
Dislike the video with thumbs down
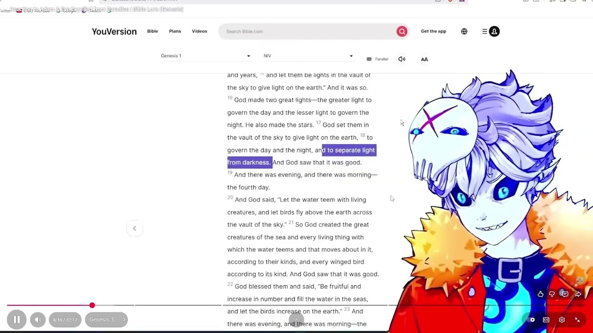pos(552,294)
